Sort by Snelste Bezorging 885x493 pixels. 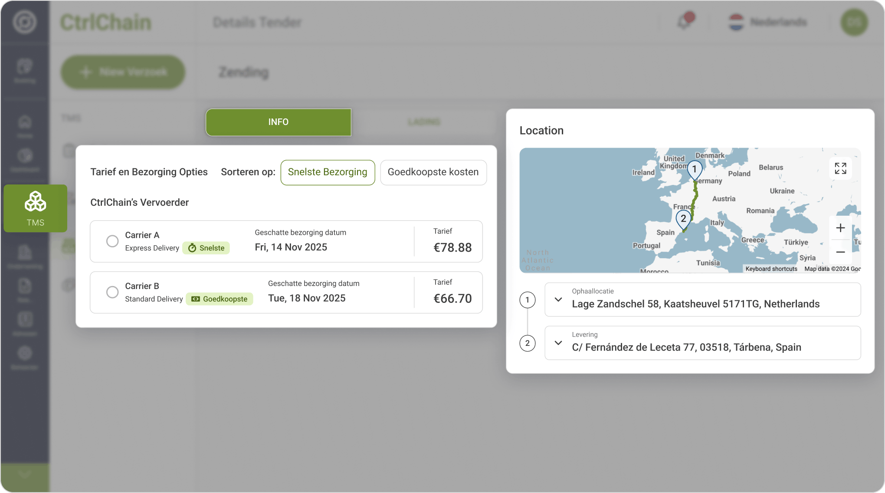(328, 172)
